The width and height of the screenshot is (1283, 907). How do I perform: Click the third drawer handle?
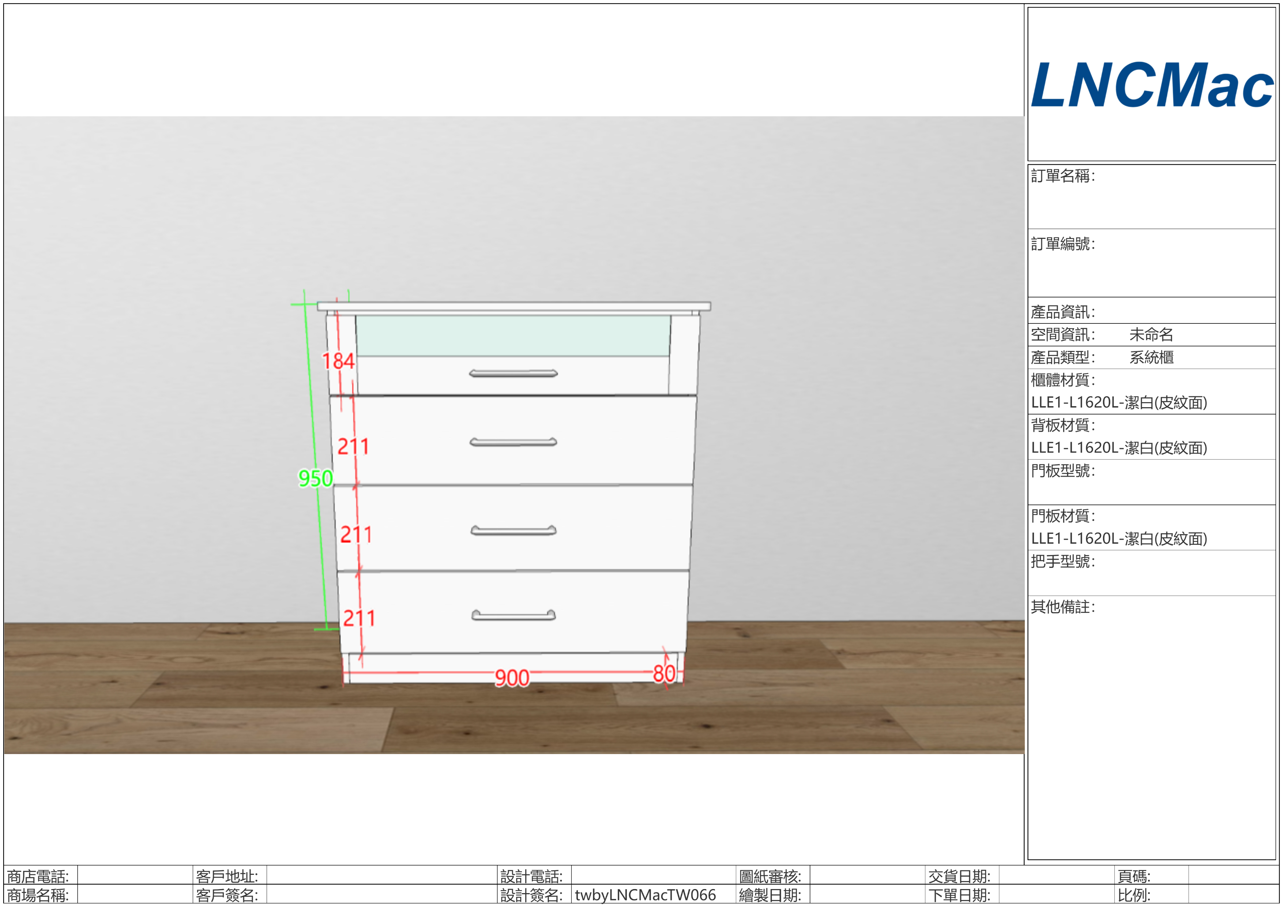coord(513,531)
